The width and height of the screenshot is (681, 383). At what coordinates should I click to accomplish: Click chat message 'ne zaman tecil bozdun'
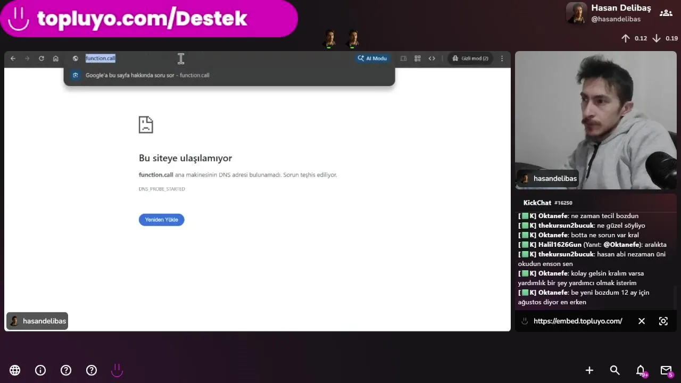604,216
